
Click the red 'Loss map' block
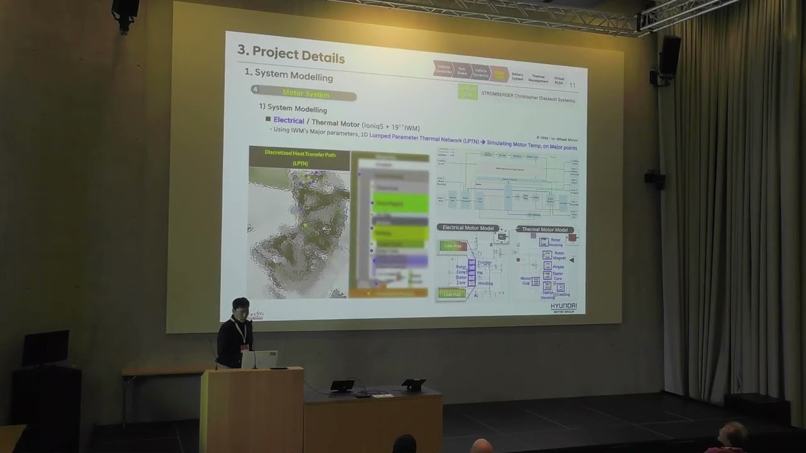[x=453, y=246]
